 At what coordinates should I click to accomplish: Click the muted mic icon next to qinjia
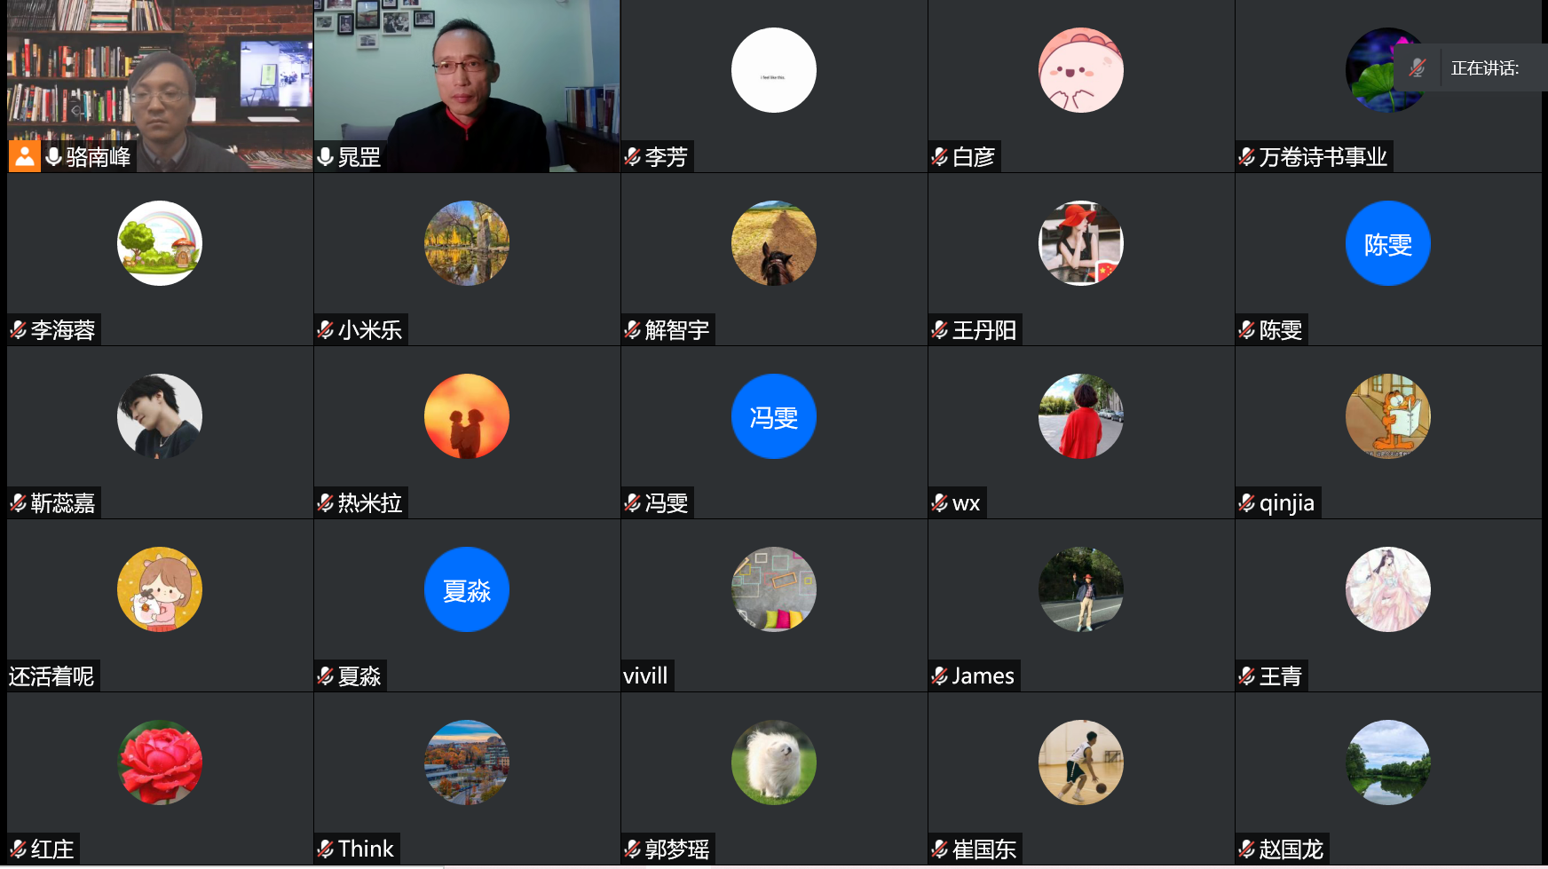1247,503
